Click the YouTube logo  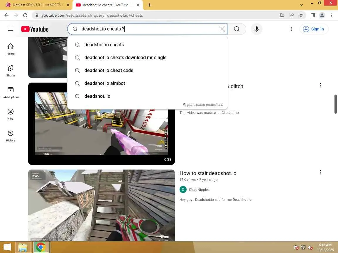pyautogui.click(x=35, y=29)
